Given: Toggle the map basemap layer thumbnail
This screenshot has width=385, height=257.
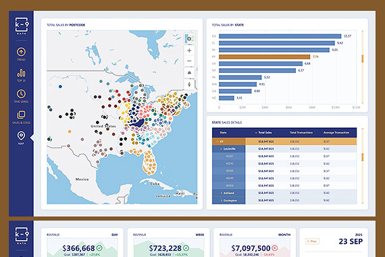Looking at the screenshot, I should pos(189,38).
